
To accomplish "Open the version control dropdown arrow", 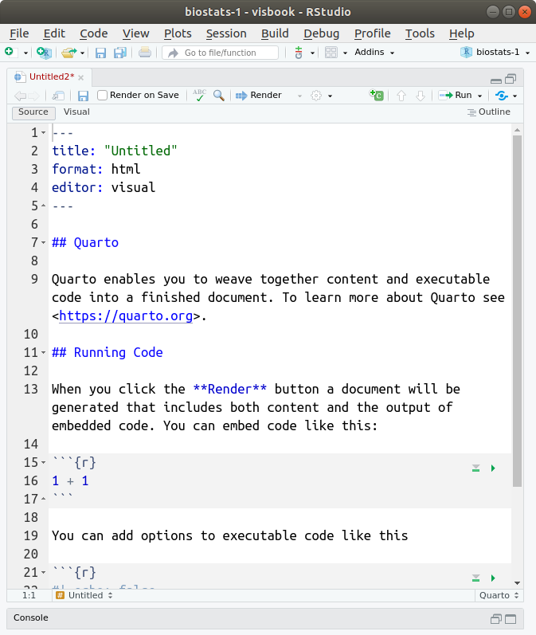I will coord(312,53).
